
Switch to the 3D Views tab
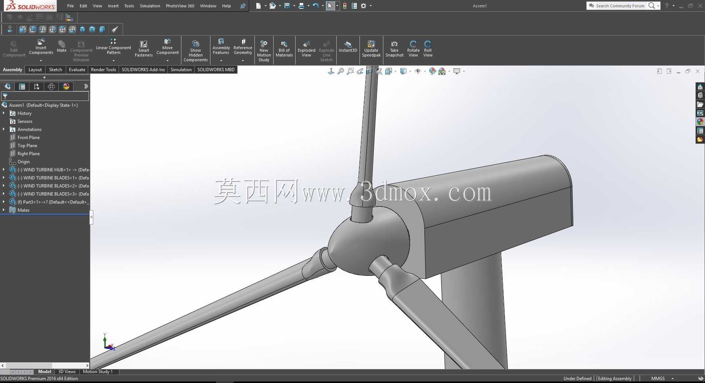pos(67,372)
